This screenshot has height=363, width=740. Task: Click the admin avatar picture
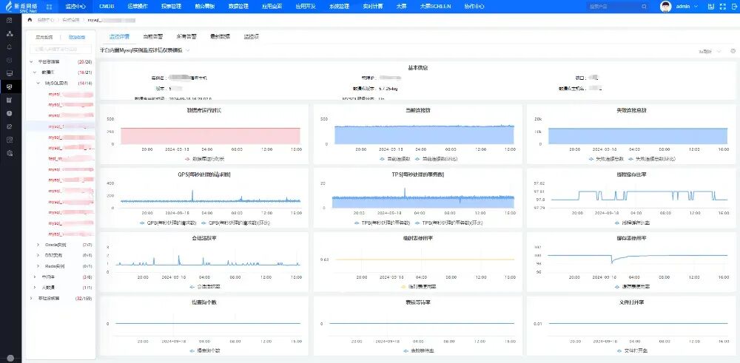[x=665, y=7]
